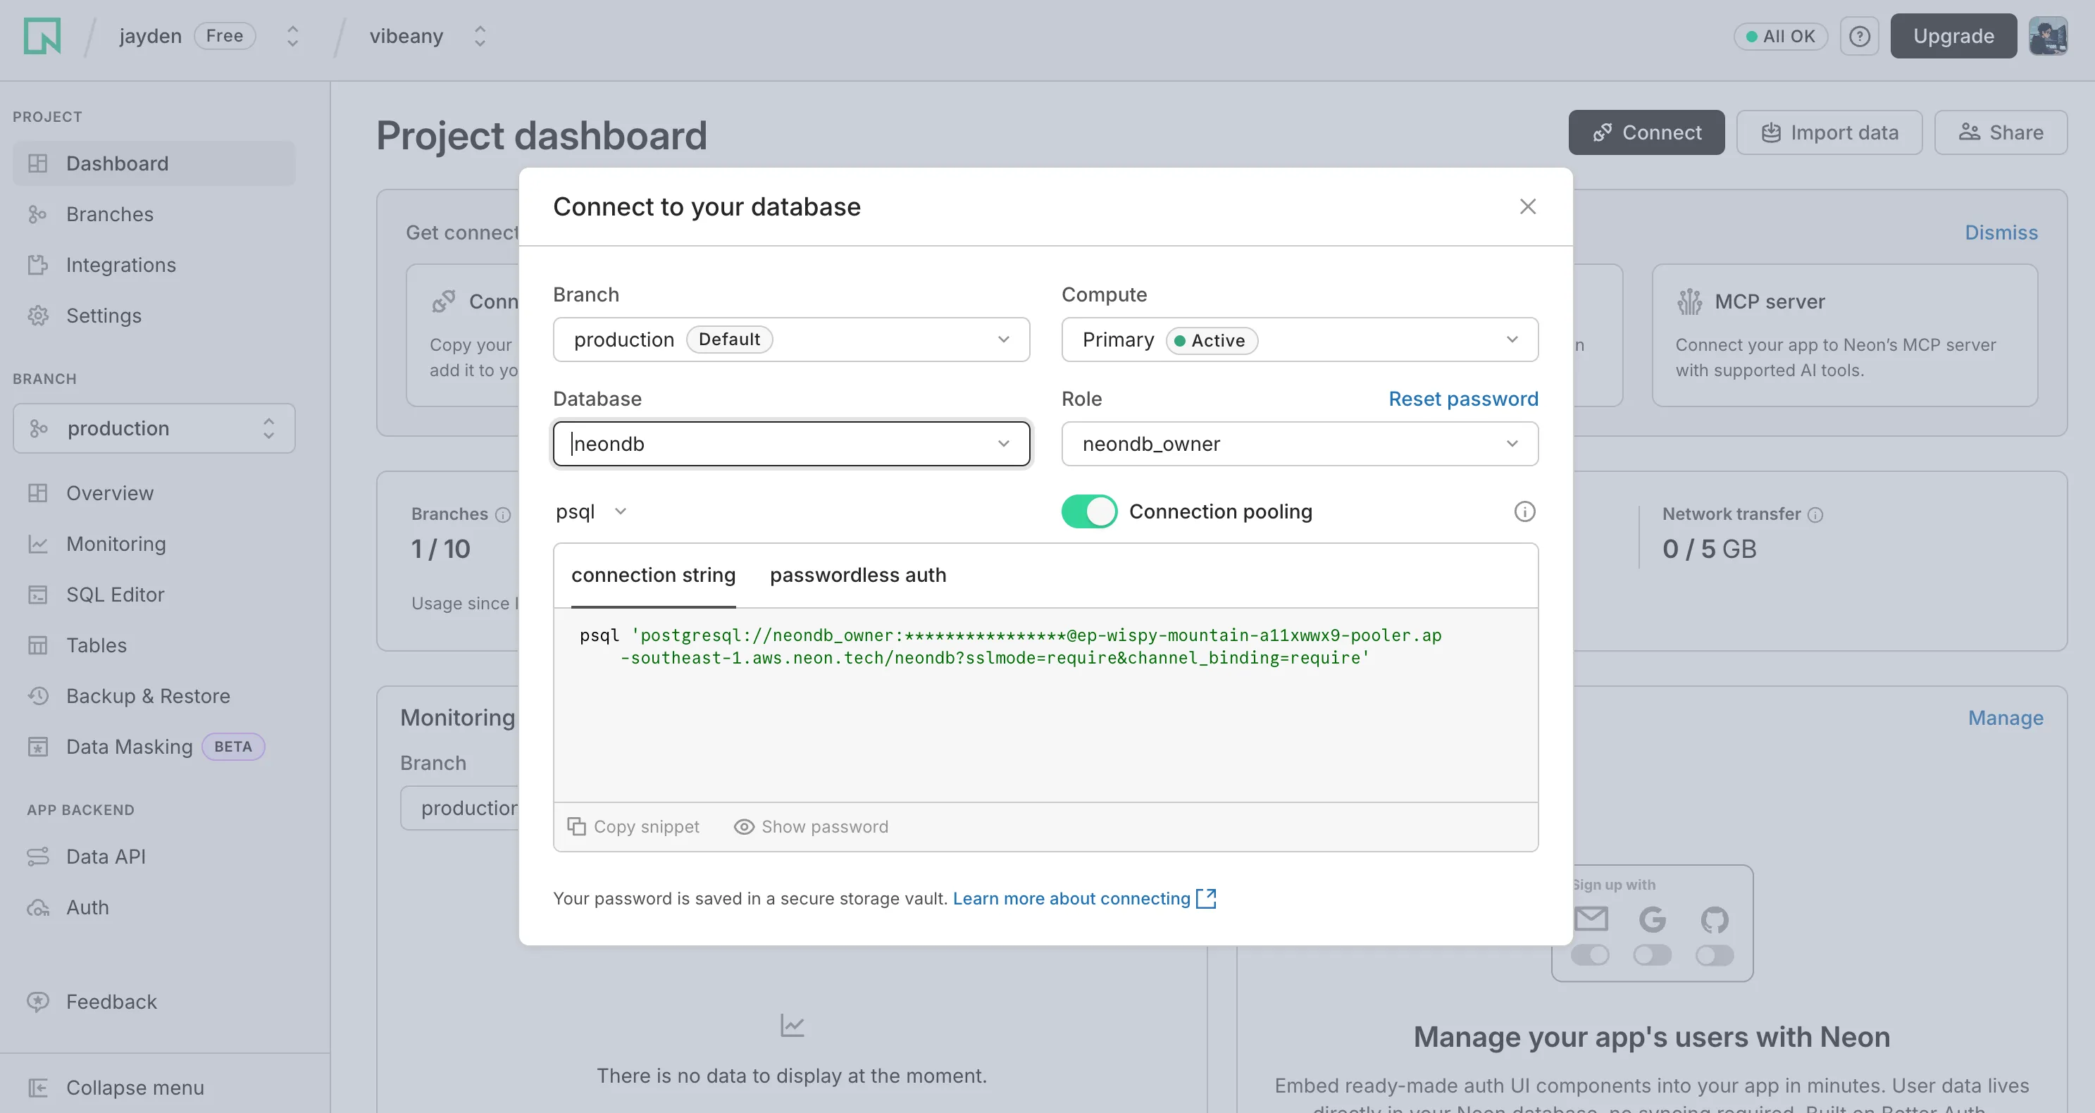Click the Connection pooling info icon
Image resolution: width=2095 pixels, height=1113 pixels.
coord(1524,511)
